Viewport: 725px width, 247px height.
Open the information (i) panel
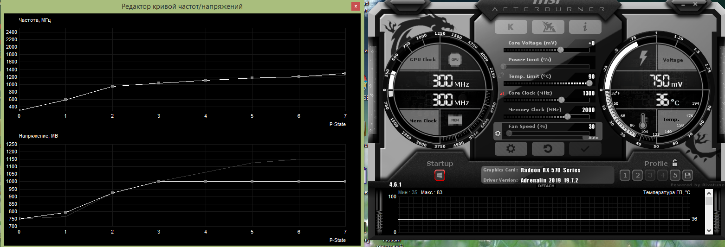tap(585, 27)
